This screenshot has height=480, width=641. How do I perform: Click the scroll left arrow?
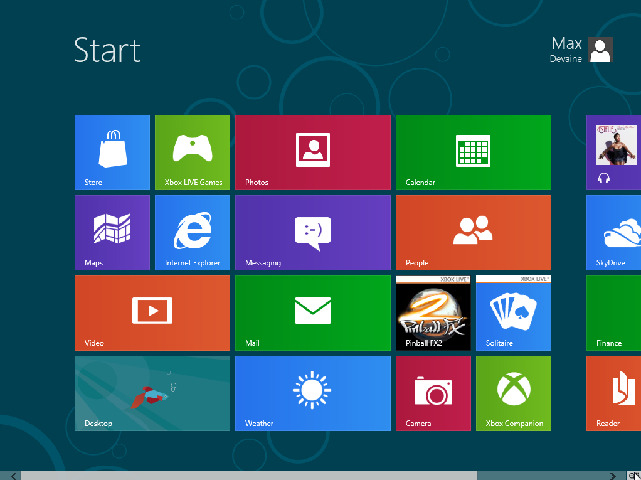[x=14, y=476]
